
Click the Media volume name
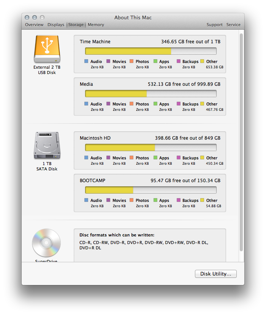click(x=86, y=84)
